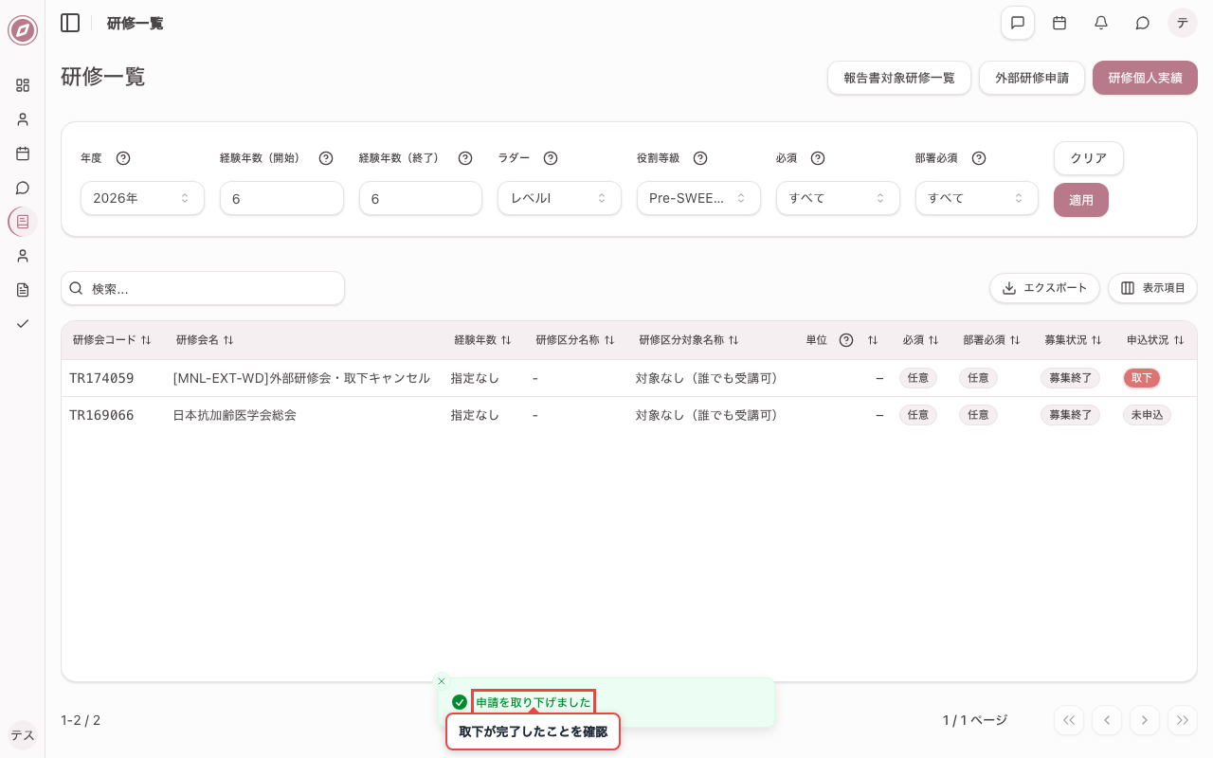Click the compass app logo
Image resolution: width=1213 pixels, height=758 pixels.
click(23, 30)
